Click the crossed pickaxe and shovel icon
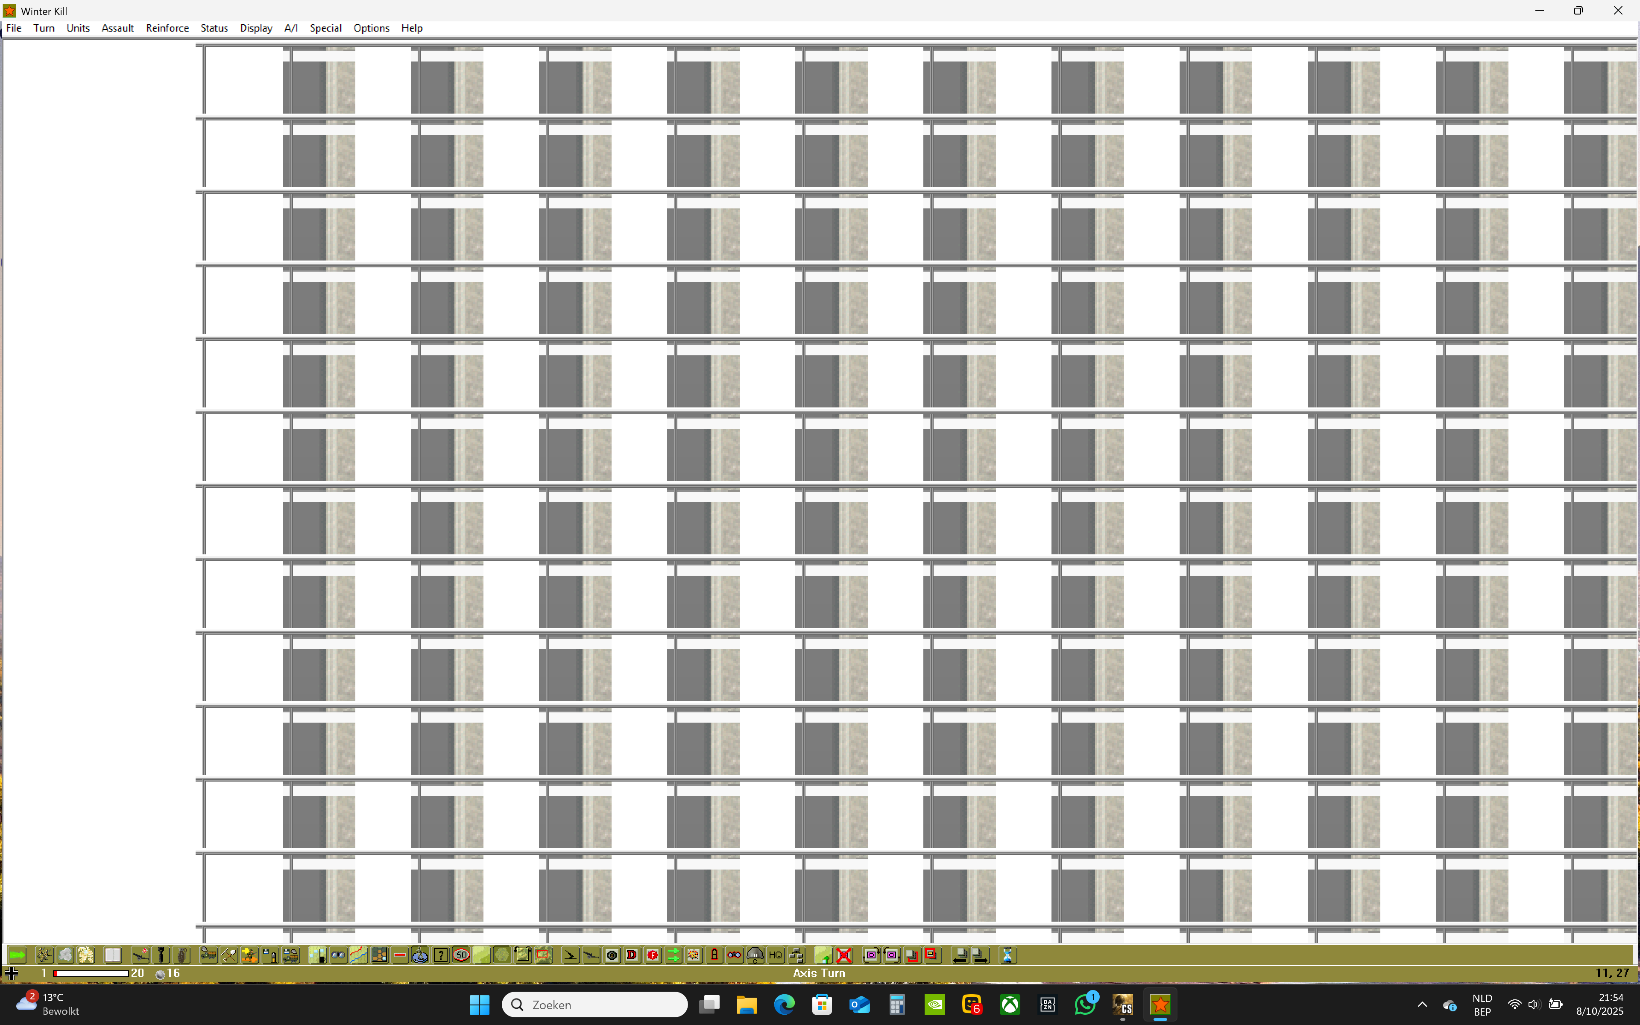Viewport: 1640px width, 1025px height. 228,955
